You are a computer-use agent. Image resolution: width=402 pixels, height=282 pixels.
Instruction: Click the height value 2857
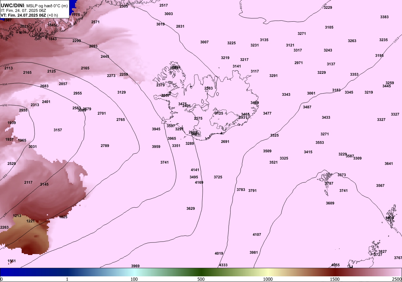point(63,84)
